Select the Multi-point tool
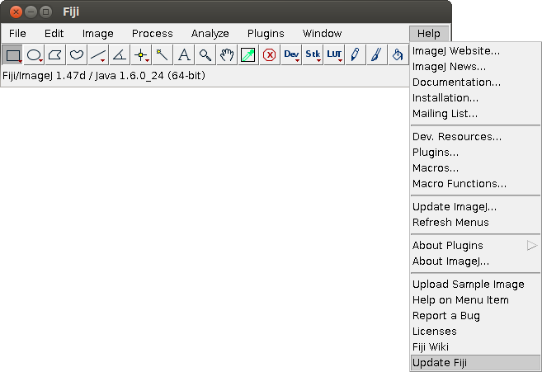Screen dimensions: 542x372 tap(141, 54)
